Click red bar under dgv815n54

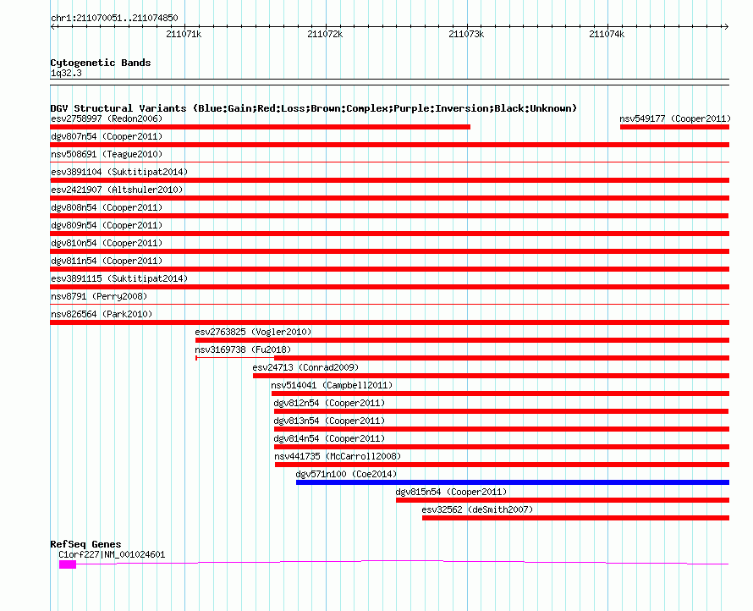point(563,500)
